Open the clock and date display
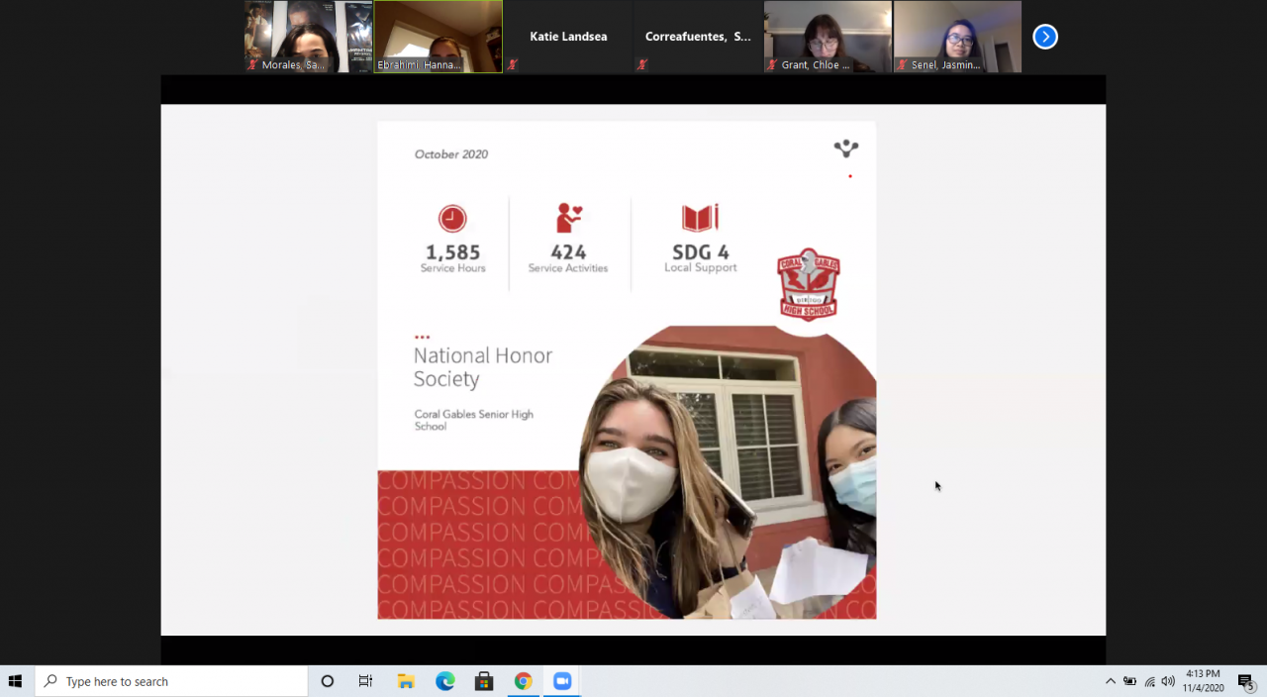 (x=1203, y=681)
